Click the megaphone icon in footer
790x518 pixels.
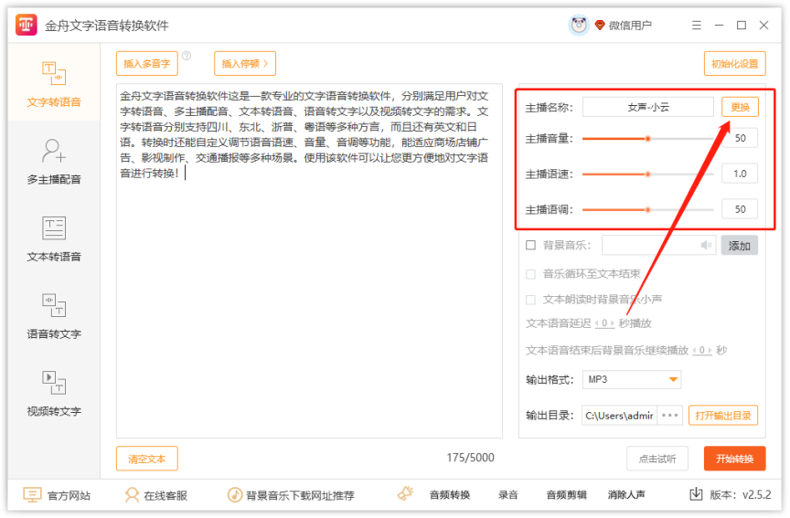point(406,494)
